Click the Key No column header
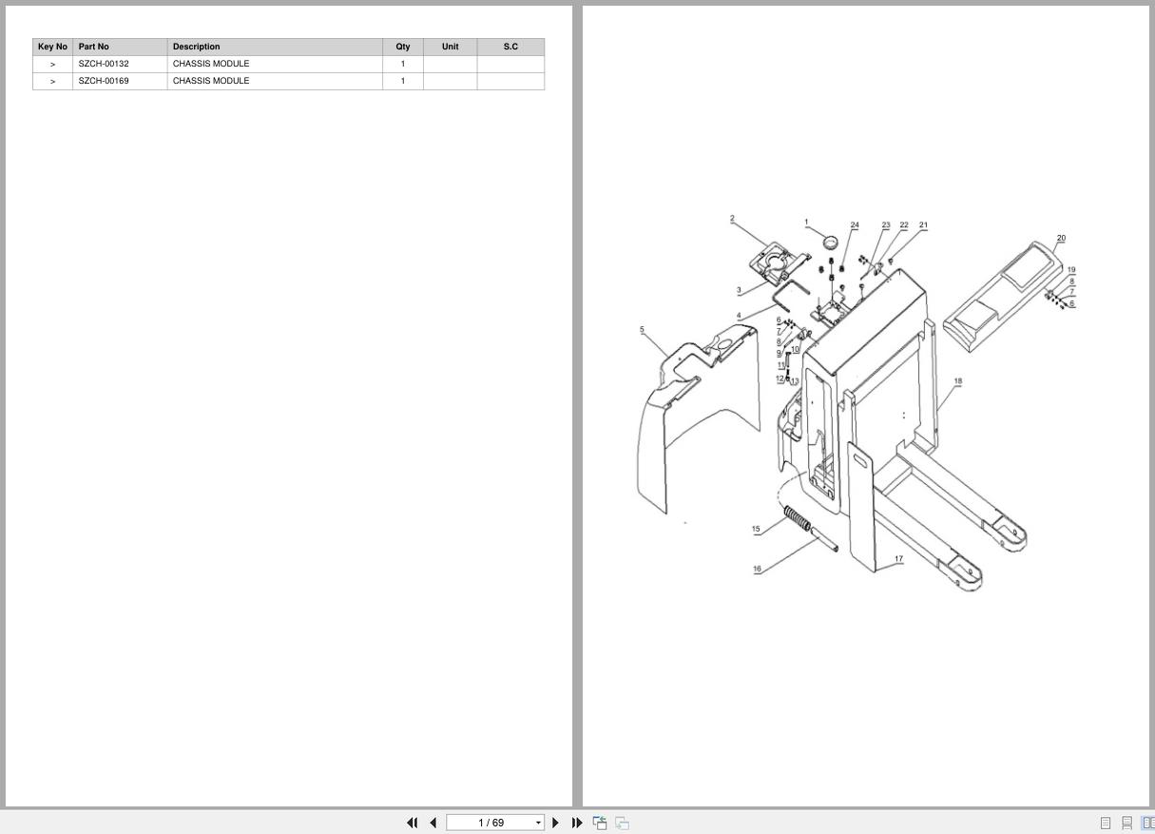 (x=52, y=47)
